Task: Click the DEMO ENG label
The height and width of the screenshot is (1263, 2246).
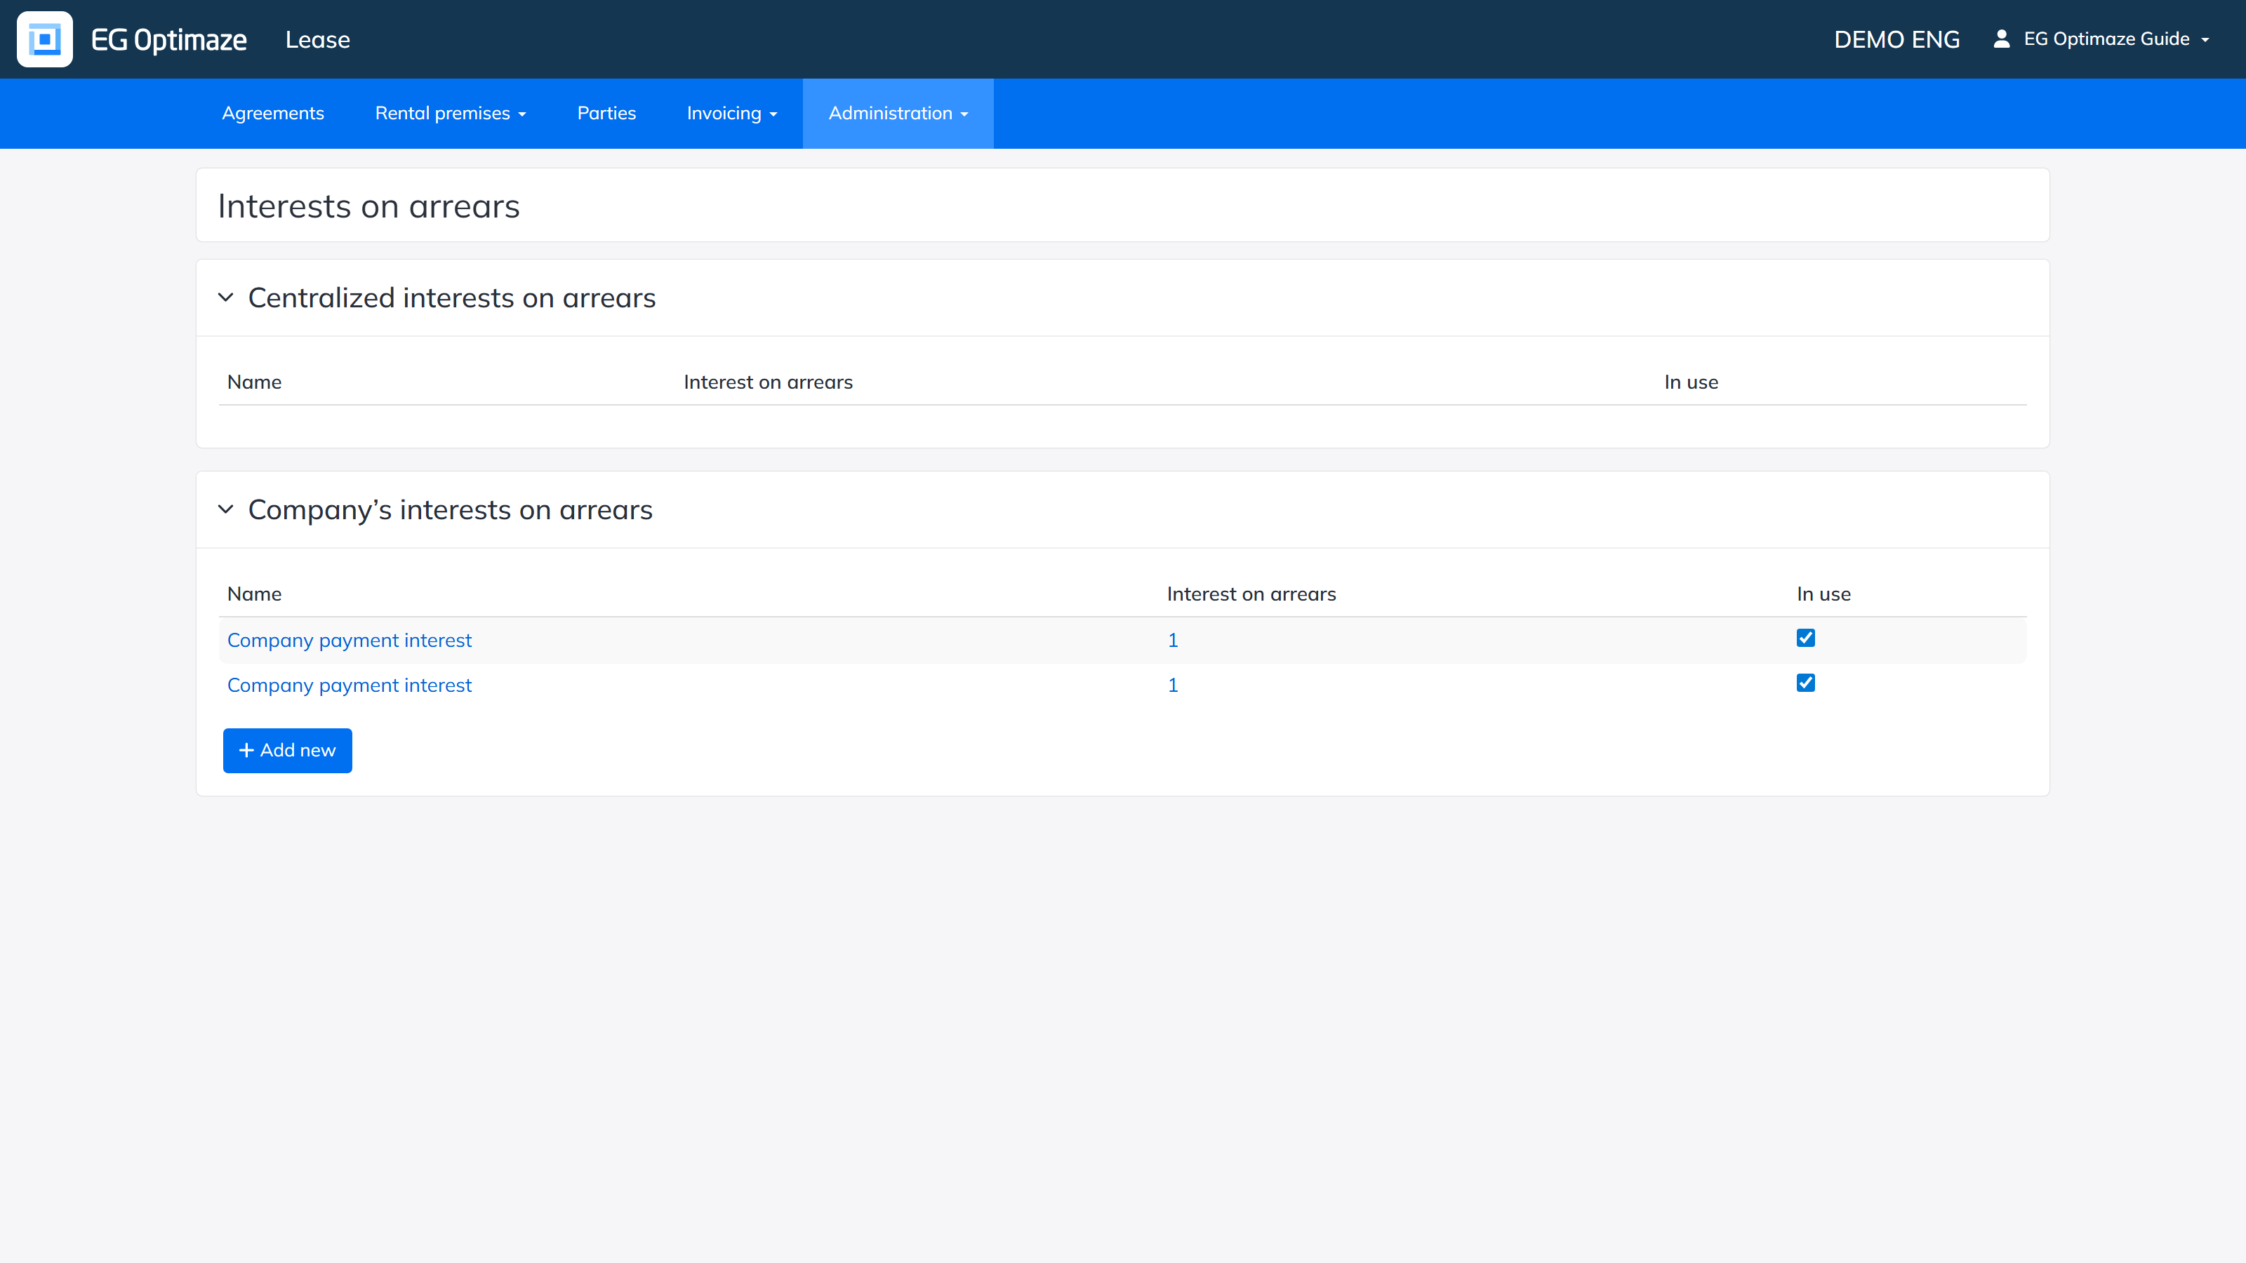Action: tap(1897, 39)
